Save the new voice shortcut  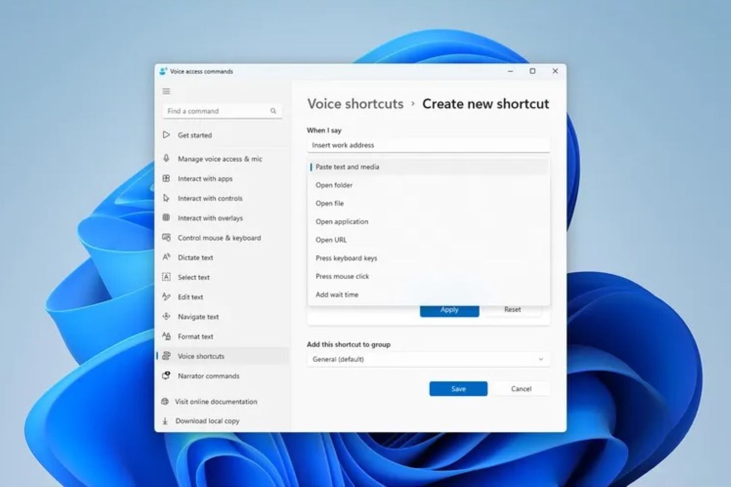458,389
